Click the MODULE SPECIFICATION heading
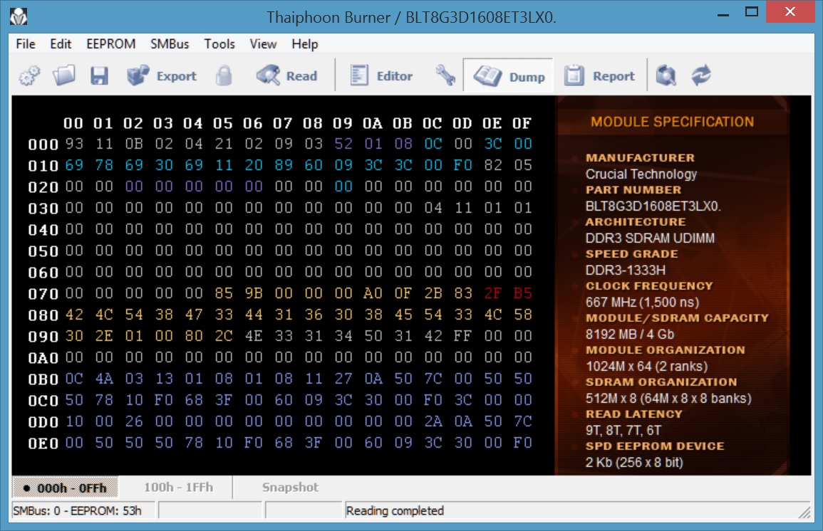The width and height of the screenshot is (823, 531). [x=673, y=122]
